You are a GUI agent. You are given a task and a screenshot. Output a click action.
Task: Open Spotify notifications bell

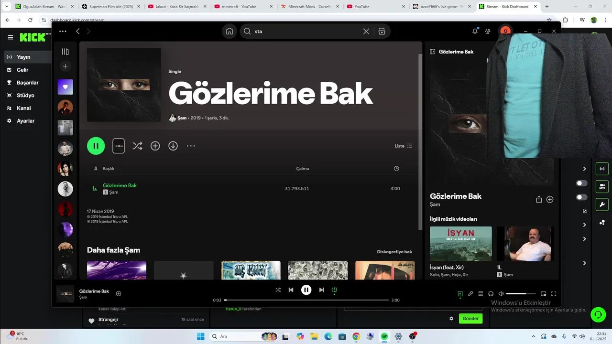pyautogui.click(x=475, y=31)
